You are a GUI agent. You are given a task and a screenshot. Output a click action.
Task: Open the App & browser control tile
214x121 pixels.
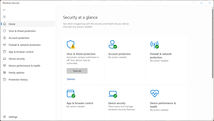pos(80,103)
